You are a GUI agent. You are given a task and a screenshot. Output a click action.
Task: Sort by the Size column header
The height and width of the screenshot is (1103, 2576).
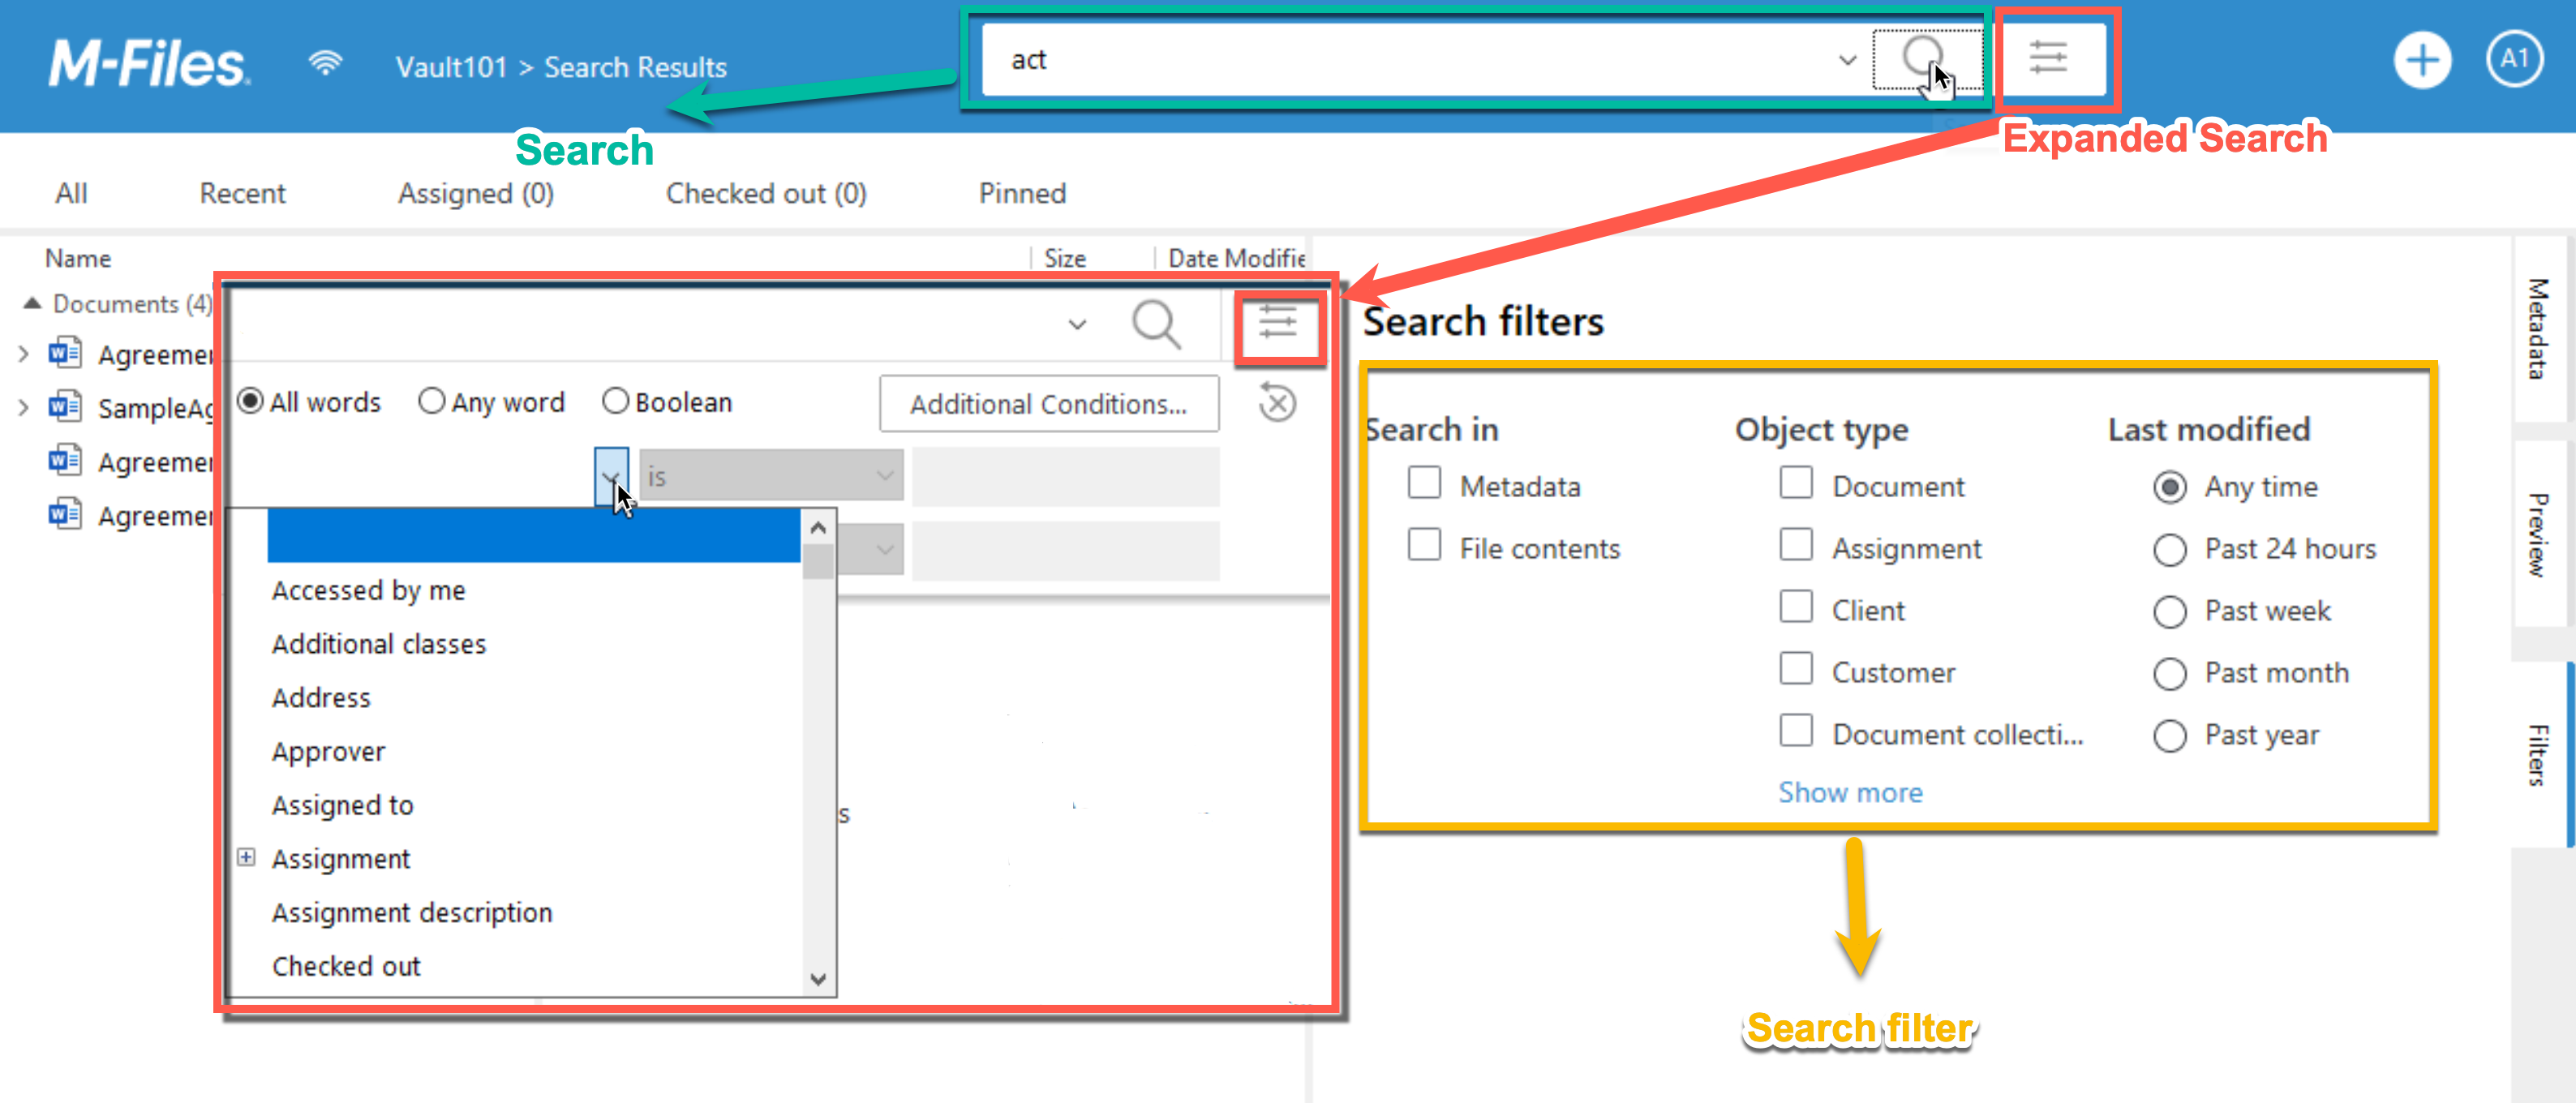pyautogui.click(x=1065, y=258)
